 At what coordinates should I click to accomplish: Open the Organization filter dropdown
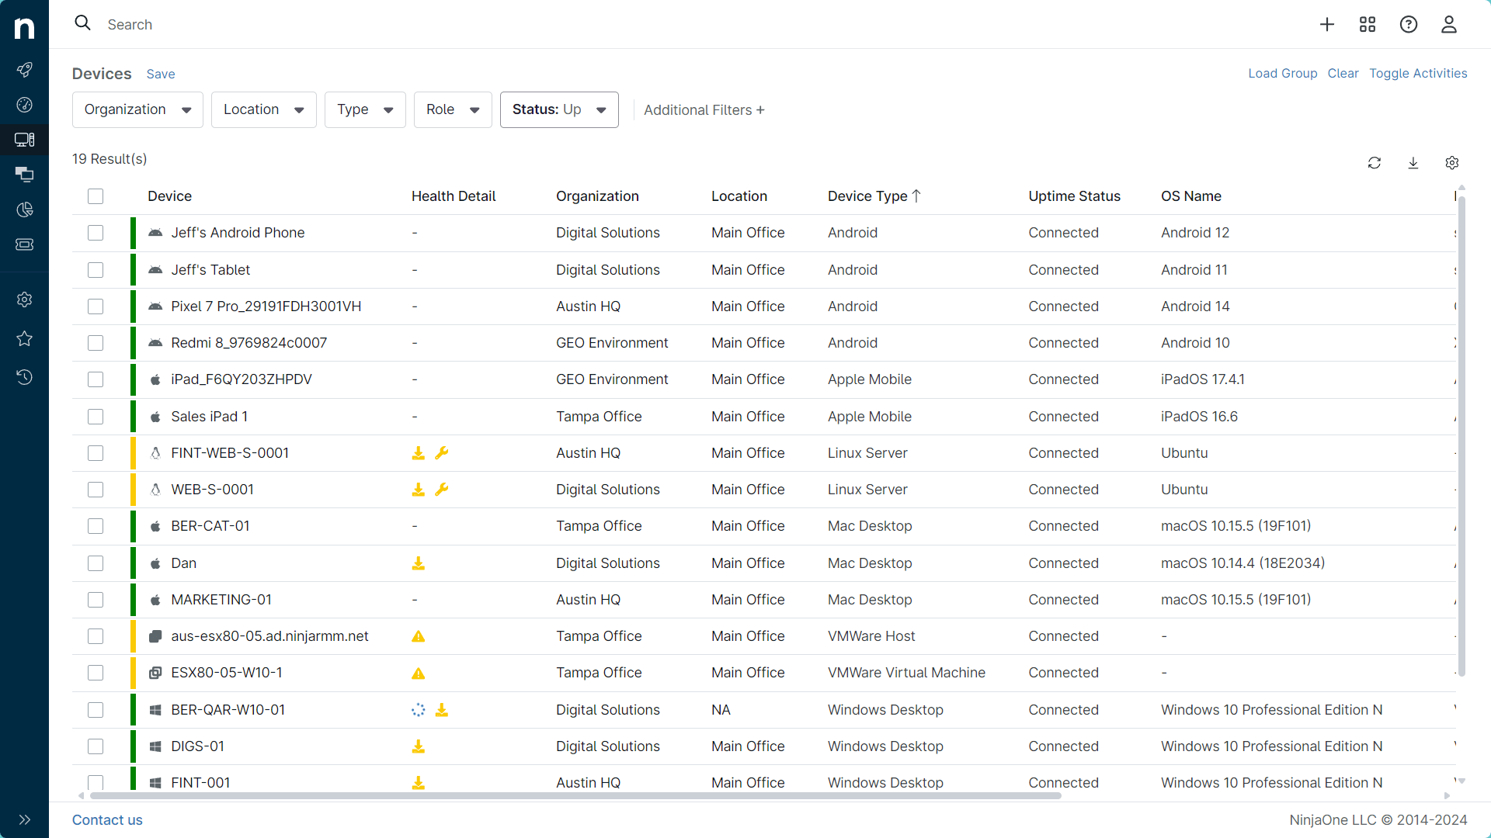coord(137,109)
